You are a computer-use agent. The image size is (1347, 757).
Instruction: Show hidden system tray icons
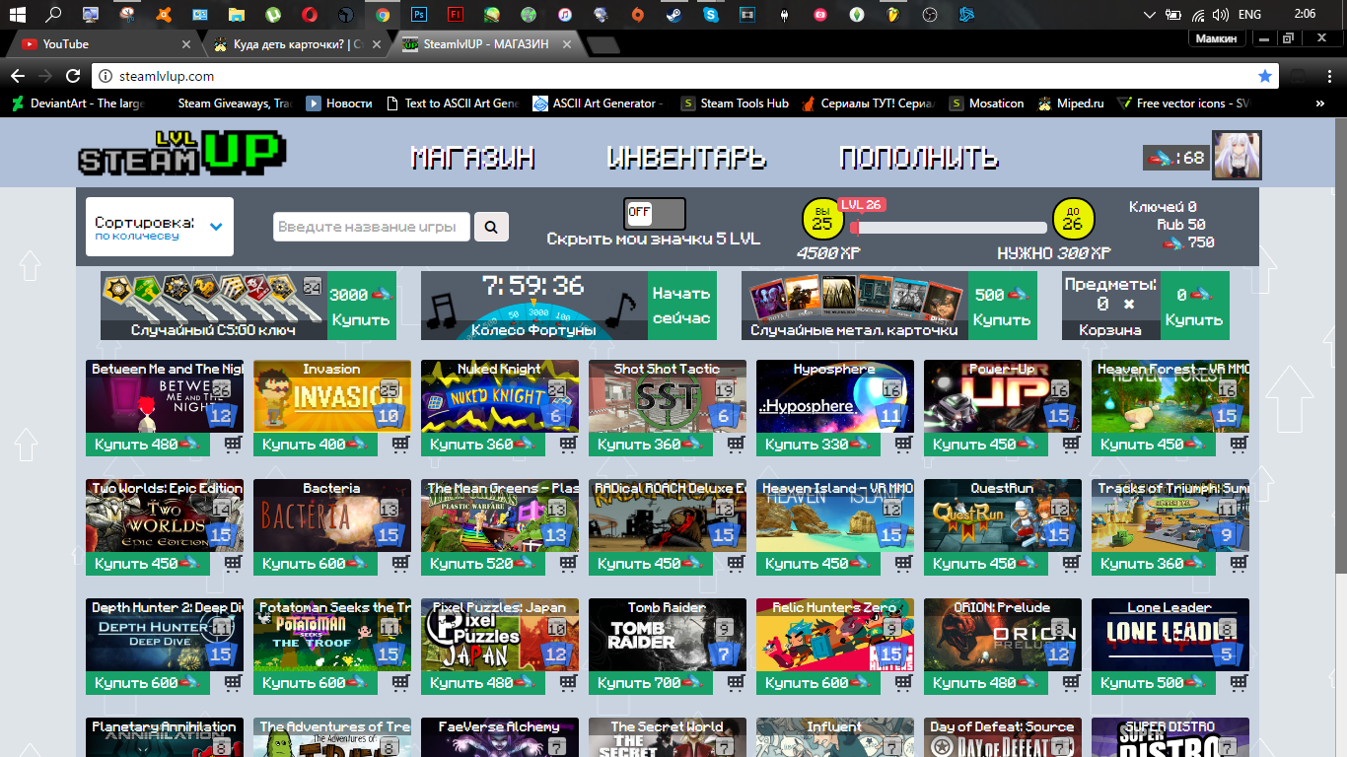tap(1149, 15)
